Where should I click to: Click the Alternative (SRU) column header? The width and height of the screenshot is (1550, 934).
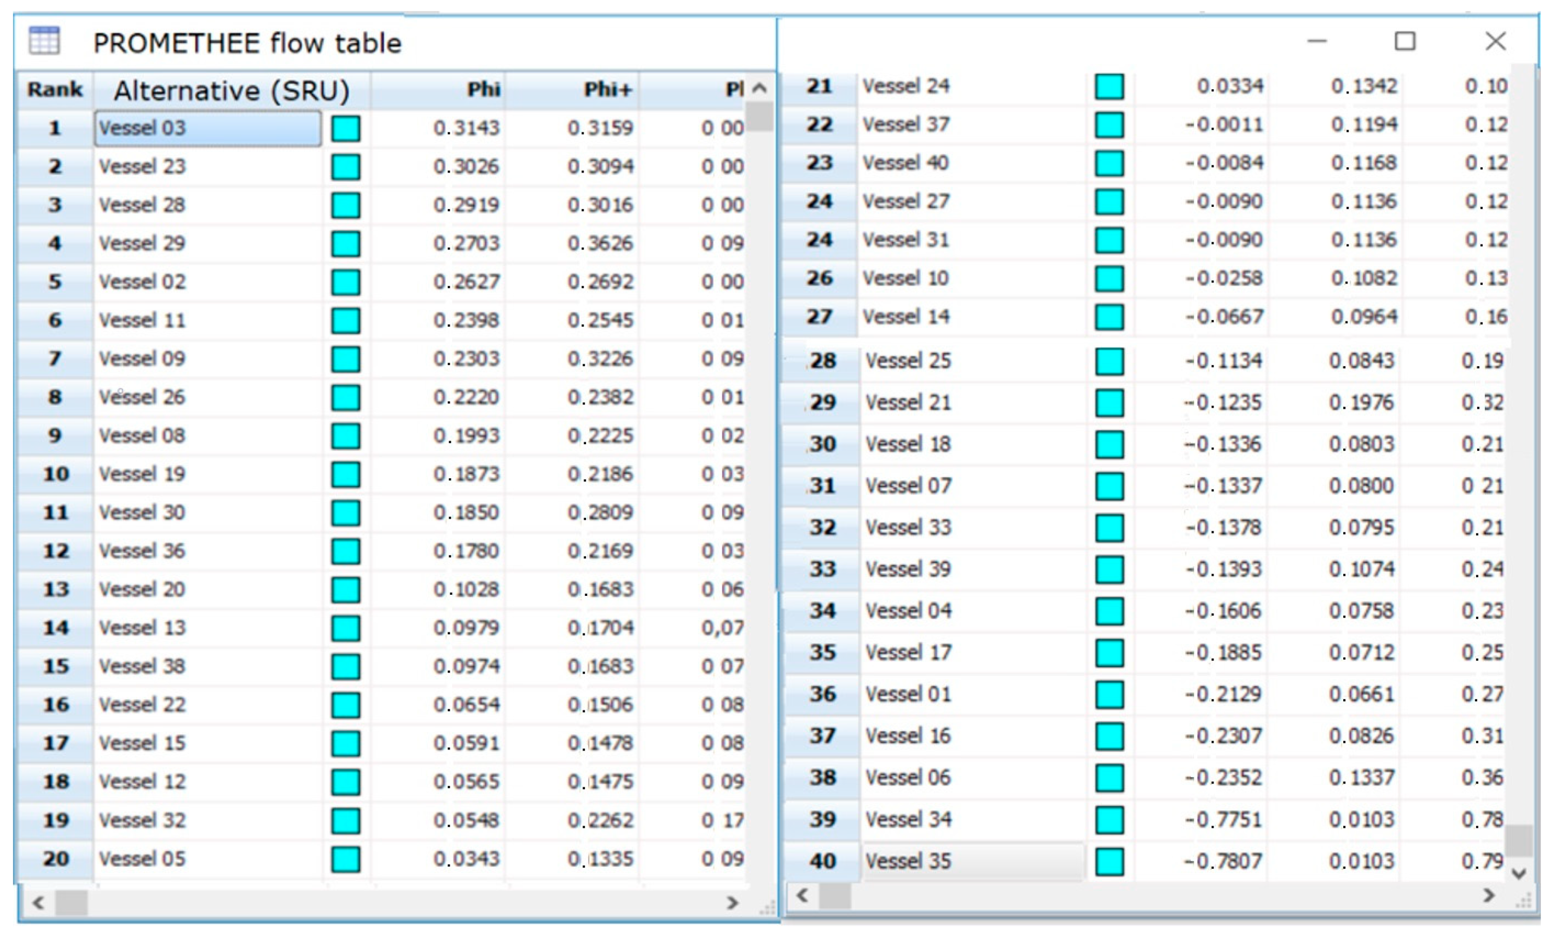coord(231,91)
